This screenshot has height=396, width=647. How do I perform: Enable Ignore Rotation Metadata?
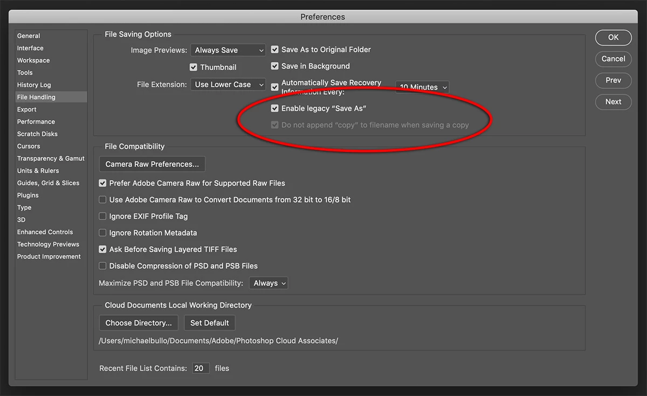pos(102,233)
